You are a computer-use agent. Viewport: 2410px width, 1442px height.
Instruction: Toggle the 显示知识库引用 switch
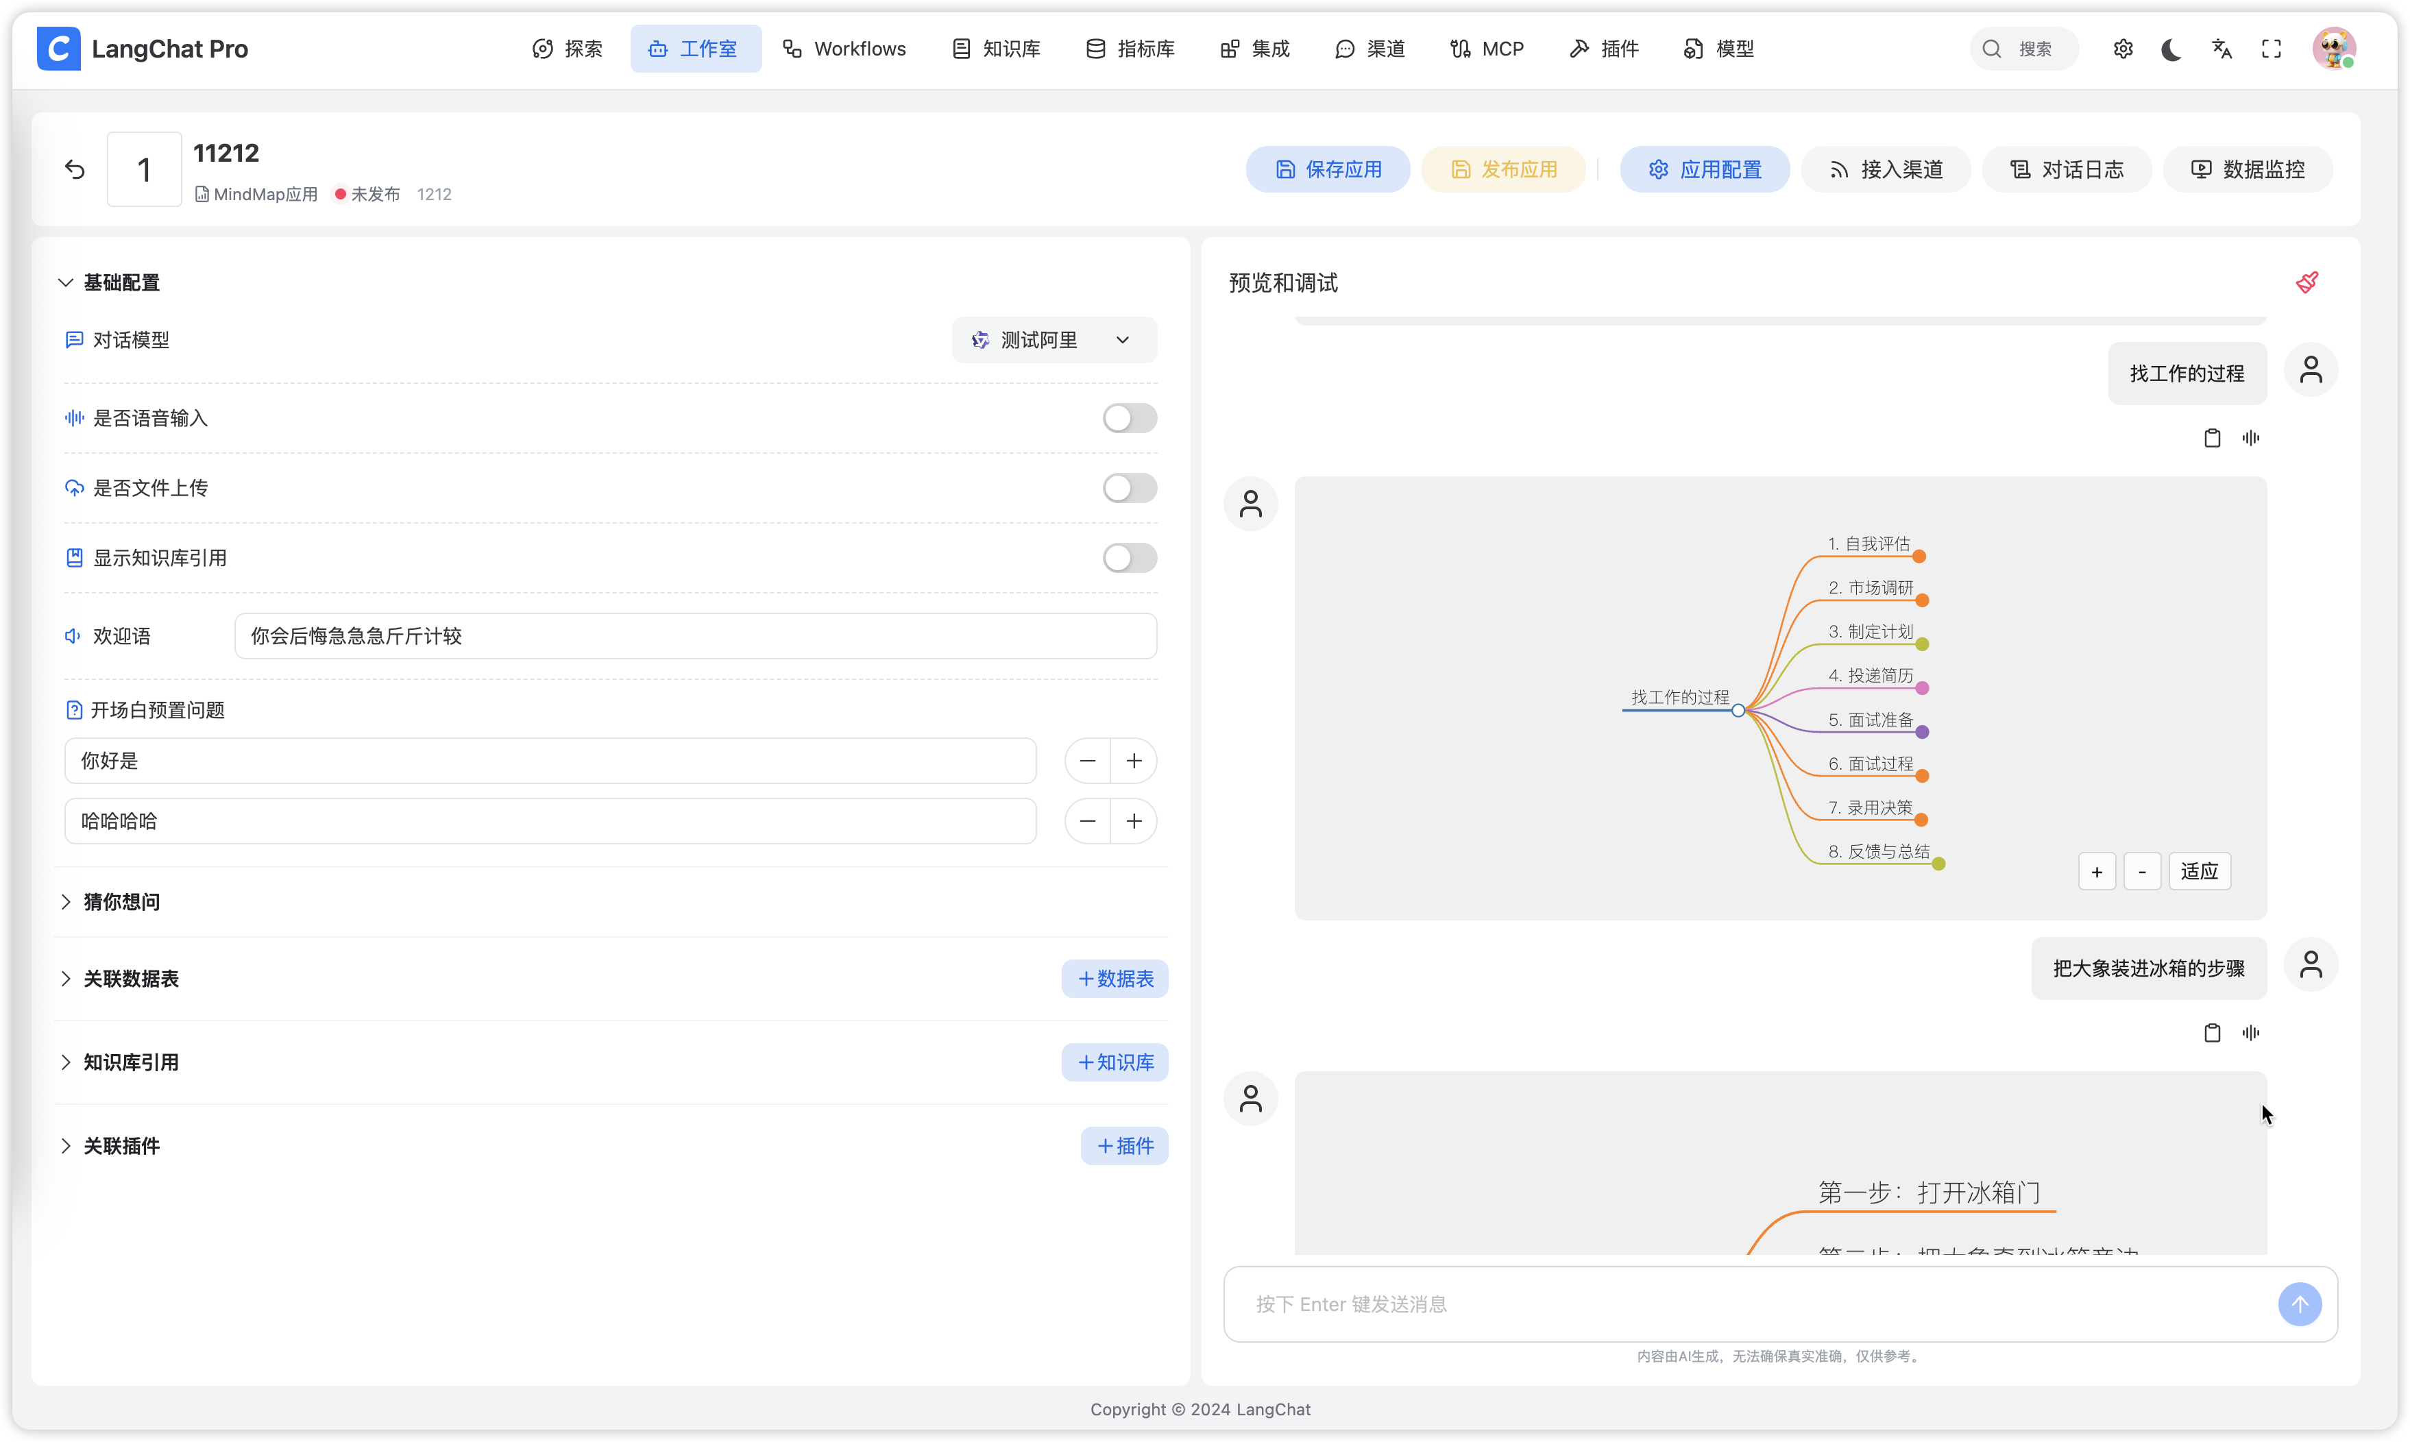tap(1129, 558)
